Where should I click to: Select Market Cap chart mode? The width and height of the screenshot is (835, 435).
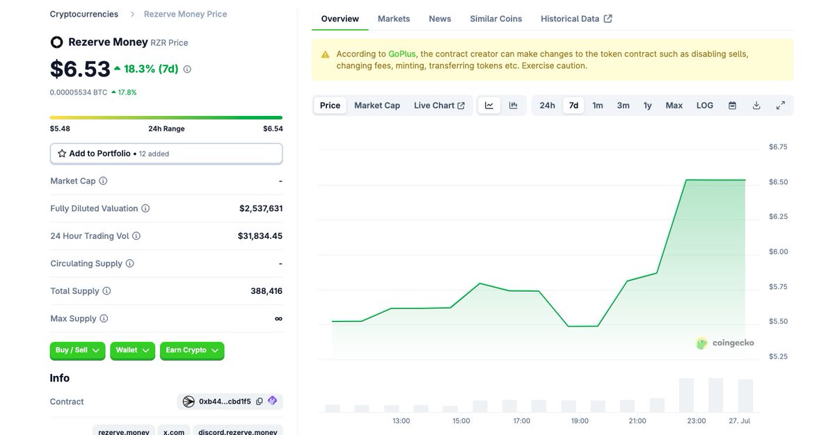tap(377, 106)
